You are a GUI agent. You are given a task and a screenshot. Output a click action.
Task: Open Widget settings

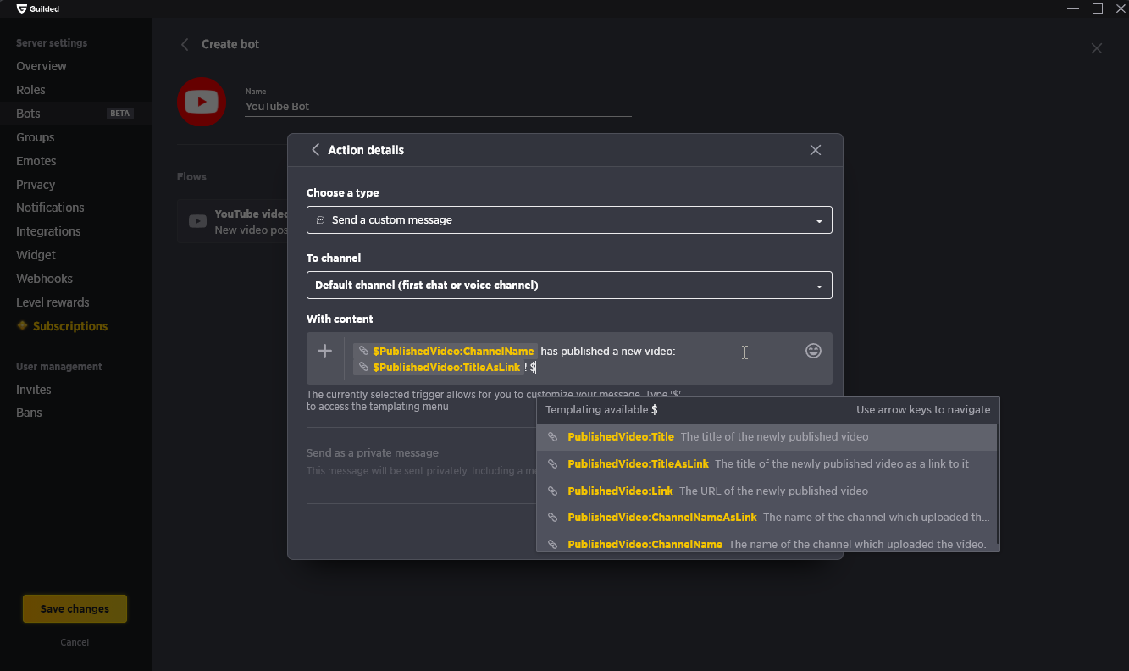coord(36,255)
